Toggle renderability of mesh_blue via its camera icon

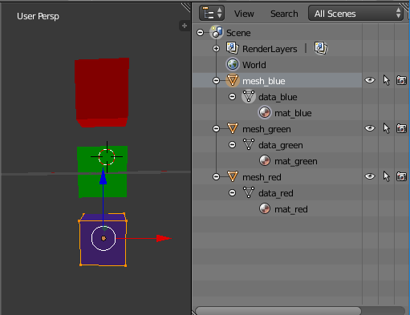click(401, 80)
